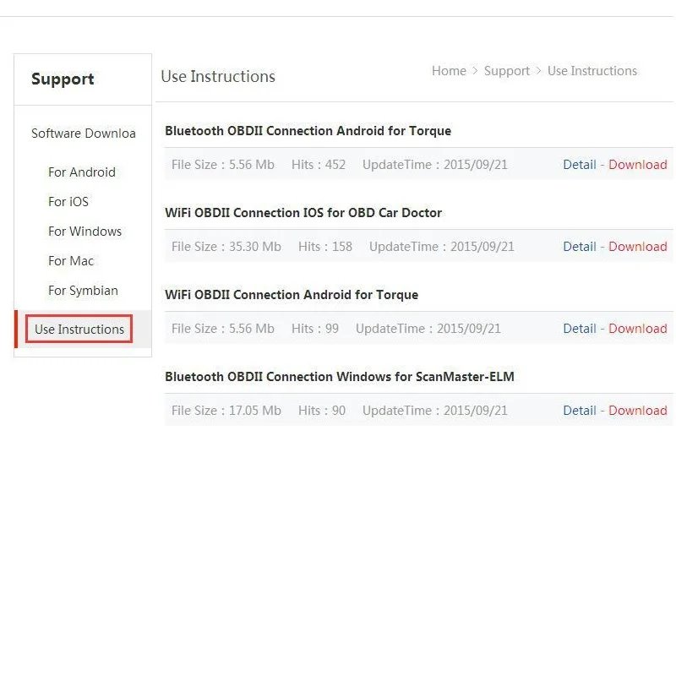Open Bluetooth OBDII Connection Android for Torque

308,131
